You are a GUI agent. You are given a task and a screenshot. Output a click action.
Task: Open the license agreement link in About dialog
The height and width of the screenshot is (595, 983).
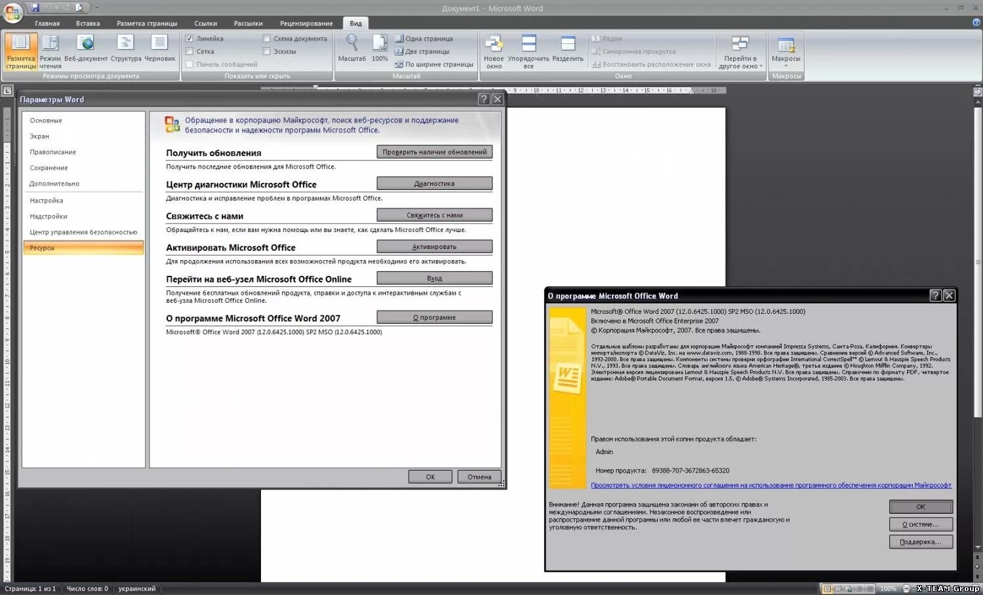tap(771, 486)
